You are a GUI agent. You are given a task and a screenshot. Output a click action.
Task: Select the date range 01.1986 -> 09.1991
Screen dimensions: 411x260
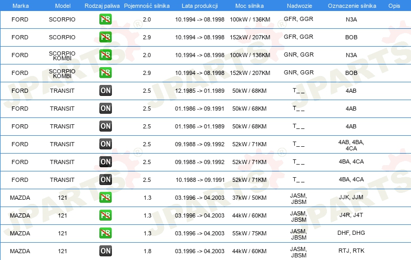pos(200,109)
